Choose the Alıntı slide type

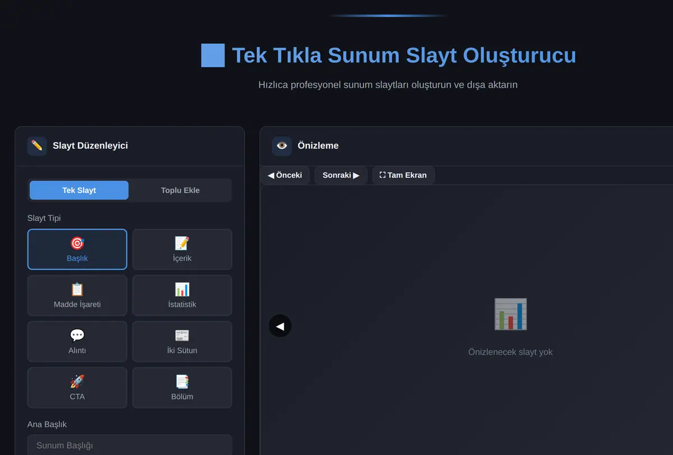pos(77,342)
